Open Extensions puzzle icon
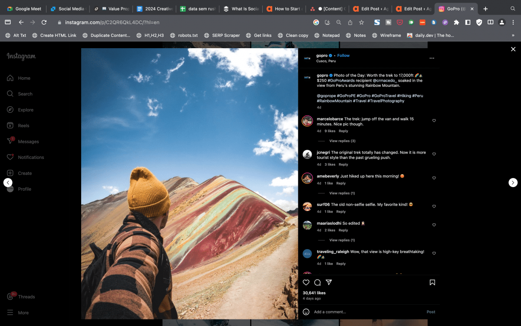 [456, 22]
